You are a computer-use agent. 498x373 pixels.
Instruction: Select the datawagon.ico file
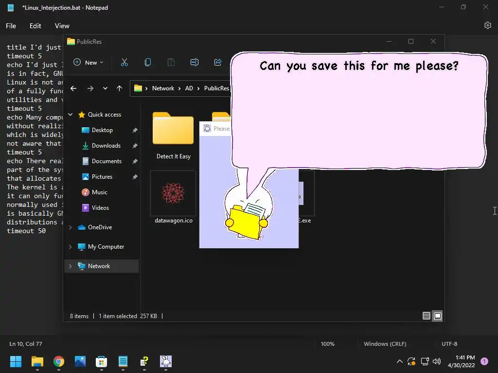coord(173,198)
